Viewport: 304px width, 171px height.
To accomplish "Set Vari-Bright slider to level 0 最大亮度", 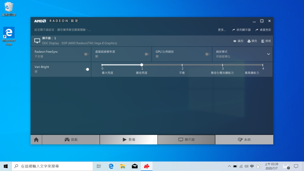I will click(102, 65).
